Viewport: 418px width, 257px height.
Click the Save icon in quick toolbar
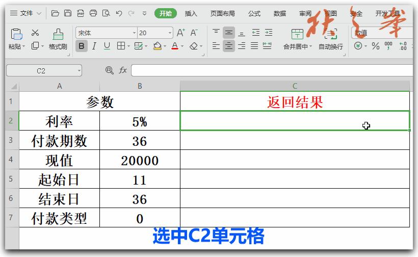pos(68,13)
